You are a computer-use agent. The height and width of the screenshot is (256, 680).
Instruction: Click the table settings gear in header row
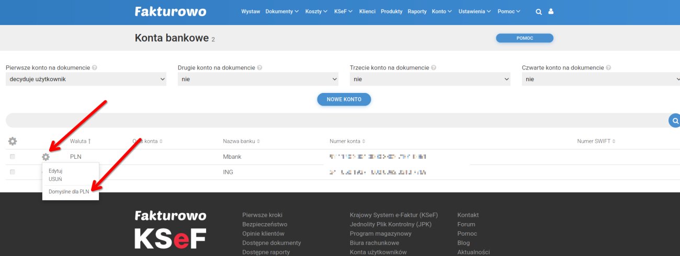tap(13, 141)
